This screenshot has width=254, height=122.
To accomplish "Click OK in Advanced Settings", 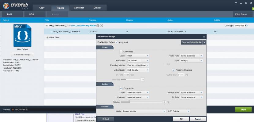I will coord(181,119).
